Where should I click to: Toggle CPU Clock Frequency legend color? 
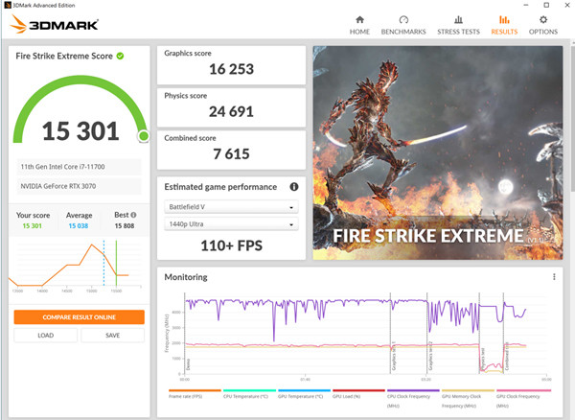(x=413, y=390)
